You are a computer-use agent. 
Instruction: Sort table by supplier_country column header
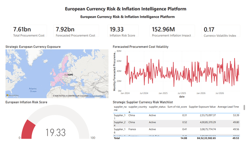138,107
